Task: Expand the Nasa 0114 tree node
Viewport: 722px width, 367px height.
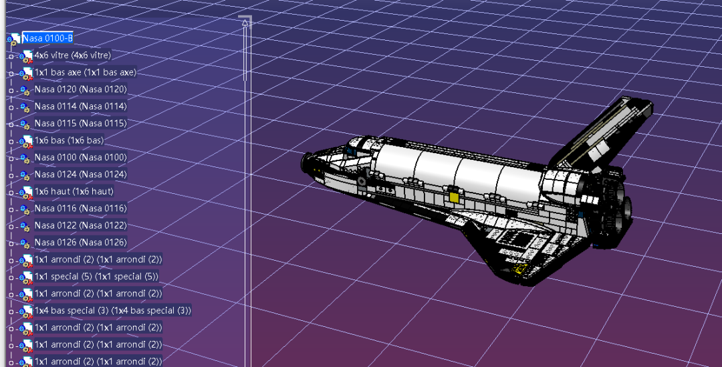Action: point(11,108)
